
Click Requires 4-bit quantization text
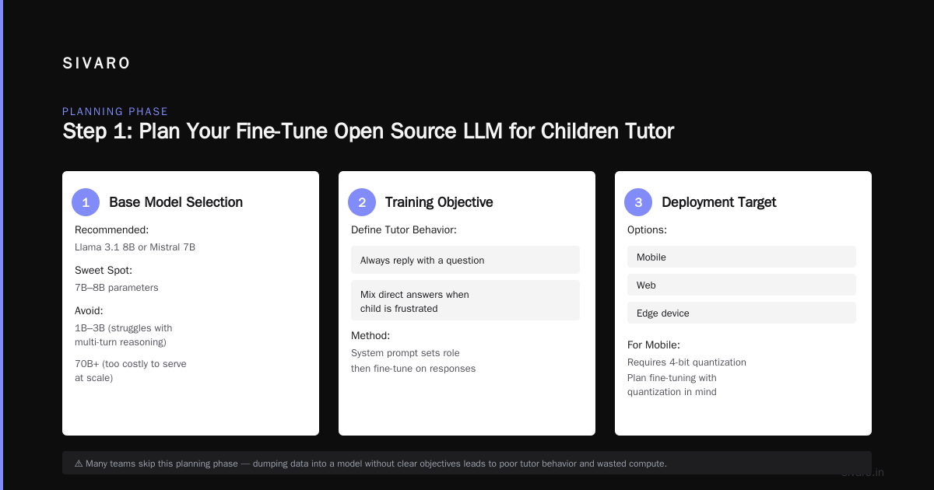pyautogui.click(x=686, y=362)
